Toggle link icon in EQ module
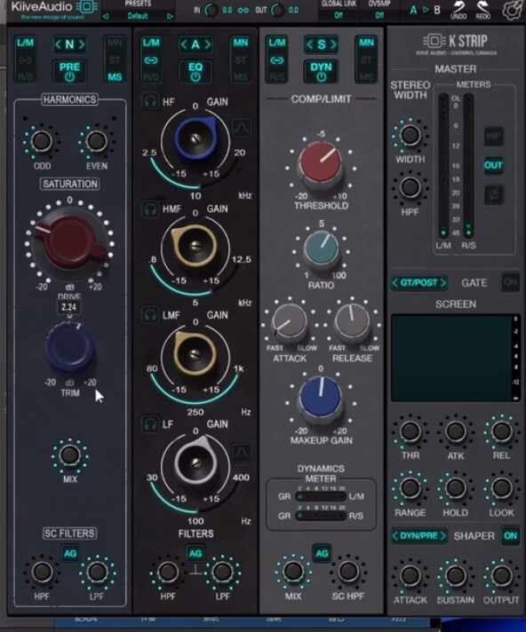Screen dimensions: 526x632 point(151,60)
